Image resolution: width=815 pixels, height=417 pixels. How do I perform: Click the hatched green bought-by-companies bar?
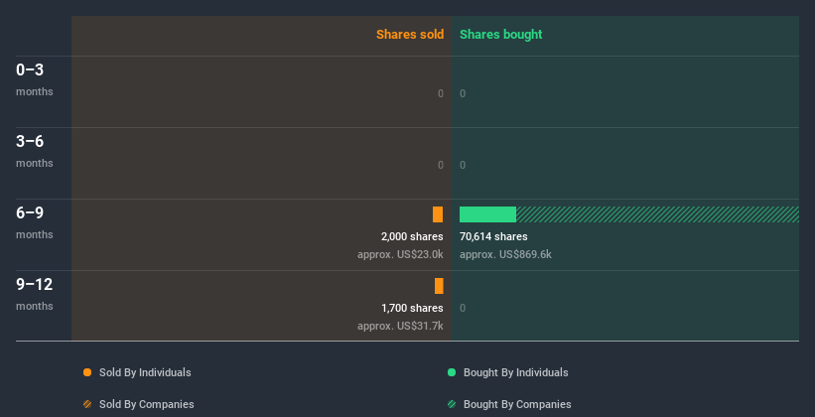tap(657, 214)
